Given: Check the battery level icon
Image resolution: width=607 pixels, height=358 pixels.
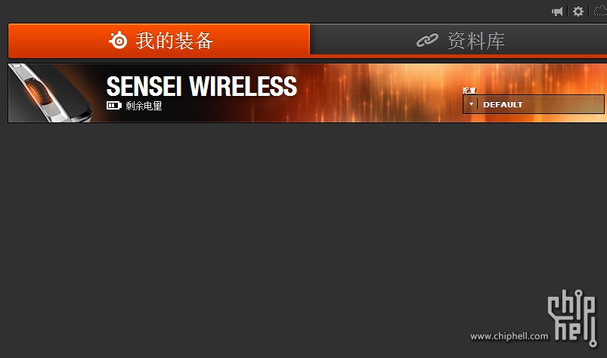Looking at the screenshot, I should click(114, 106).
